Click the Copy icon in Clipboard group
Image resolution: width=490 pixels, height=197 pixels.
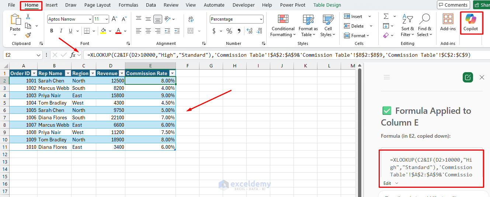point(28,26)
